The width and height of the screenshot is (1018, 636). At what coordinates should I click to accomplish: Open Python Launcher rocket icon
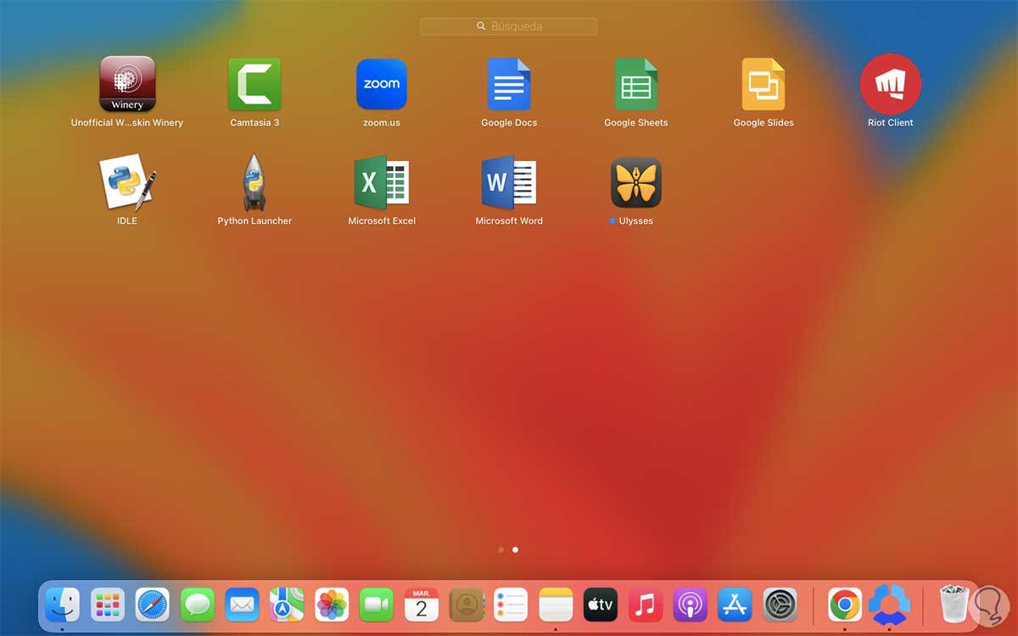point(255,182)
